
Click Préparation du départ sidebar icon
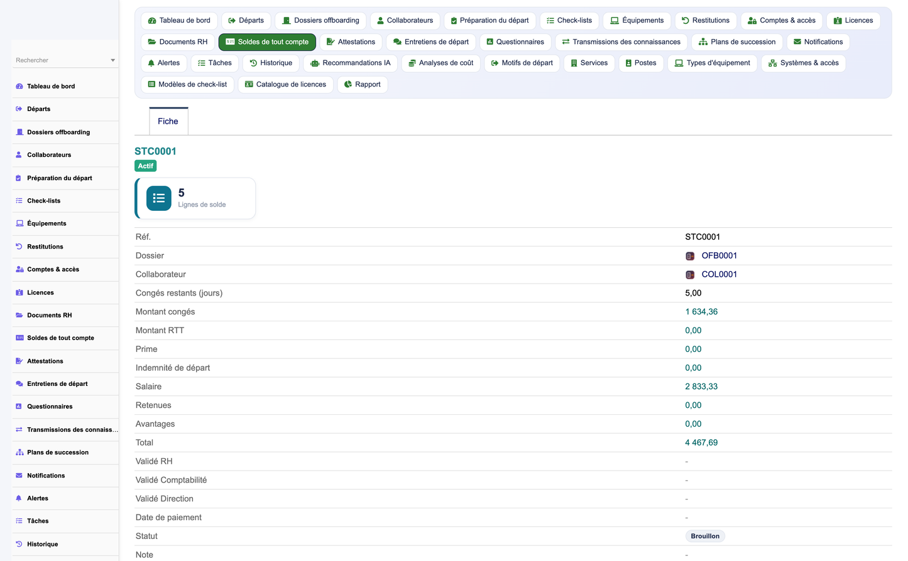coord(19,178)
